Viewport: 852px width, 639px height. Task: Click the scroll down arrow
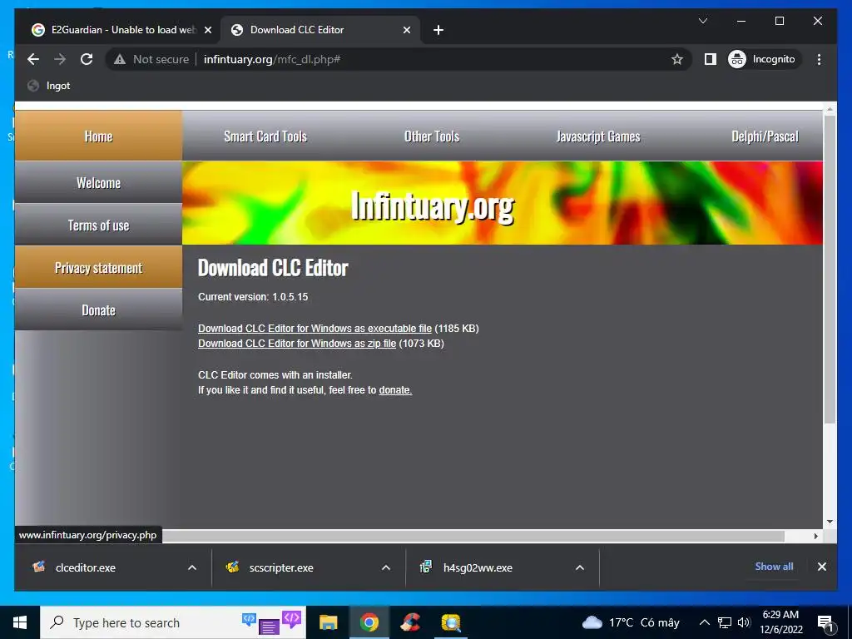pyautogui.click(x=830, y=522)
